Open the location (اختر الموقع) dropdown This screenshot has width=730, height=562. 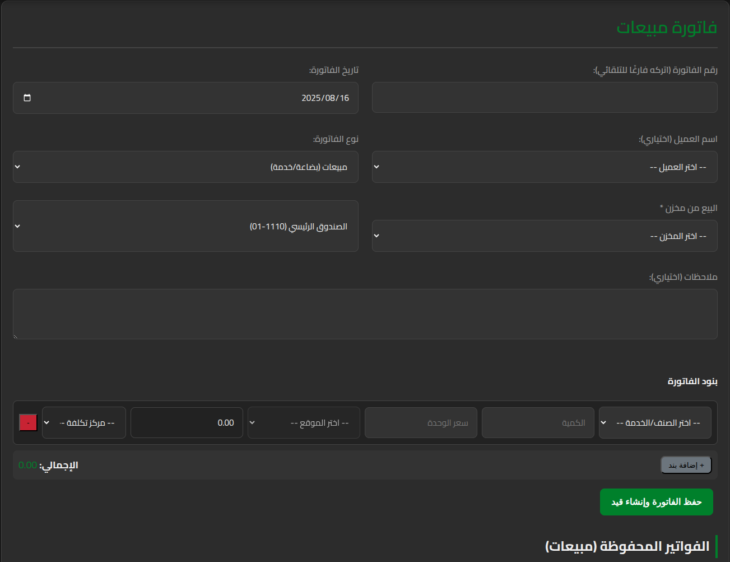(x=304, y=423)
